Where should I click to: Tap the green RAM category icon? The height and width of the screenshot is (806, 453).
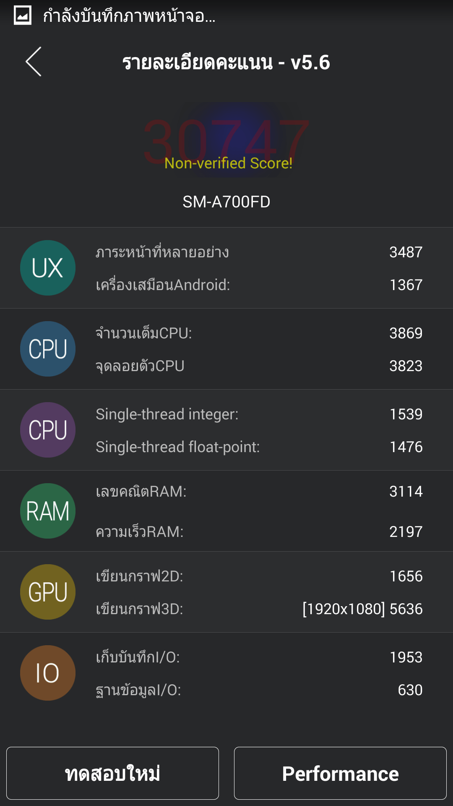pos(48,511)
